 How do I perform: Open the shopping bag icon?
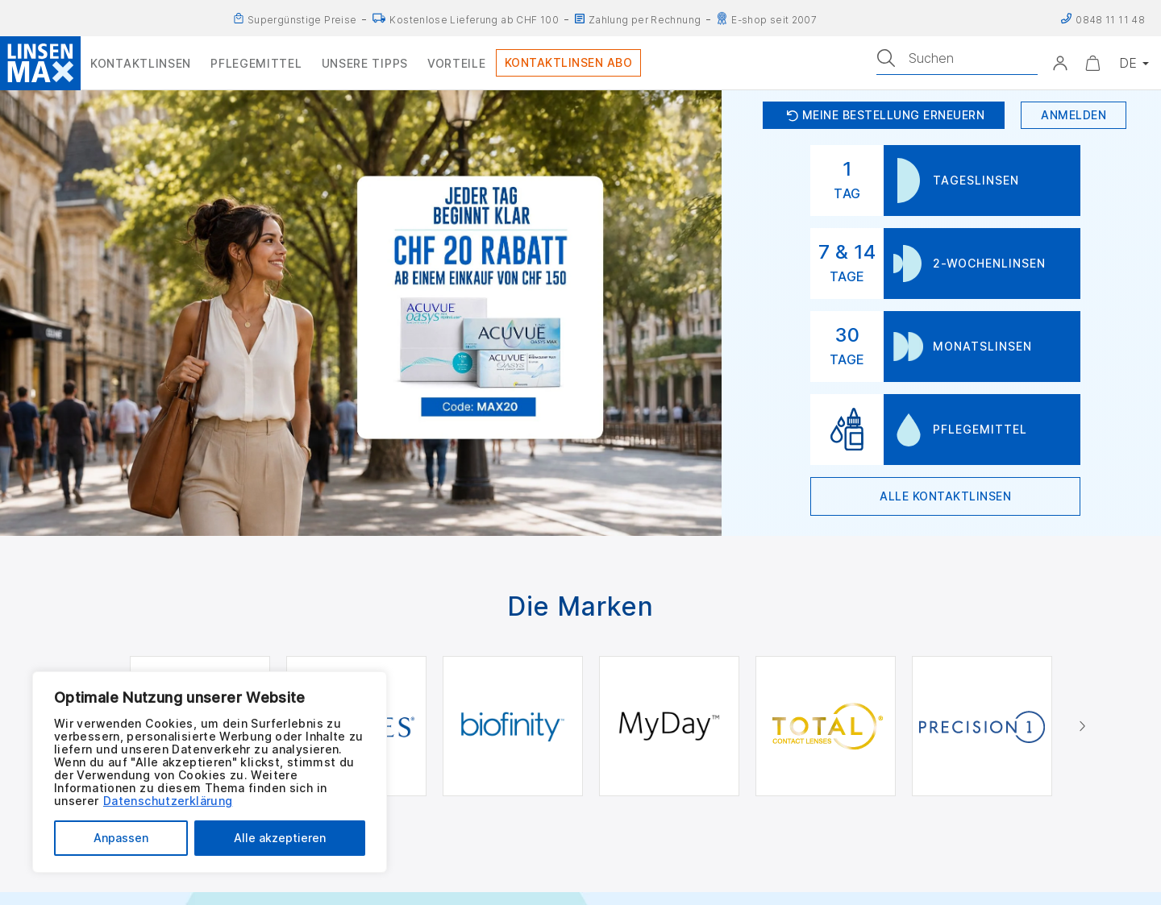point(1092,63)
